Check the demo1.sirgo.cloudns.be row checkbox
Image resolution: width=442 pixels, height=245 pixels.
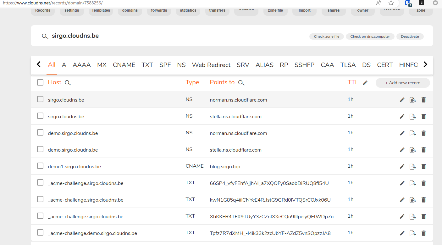40,166
